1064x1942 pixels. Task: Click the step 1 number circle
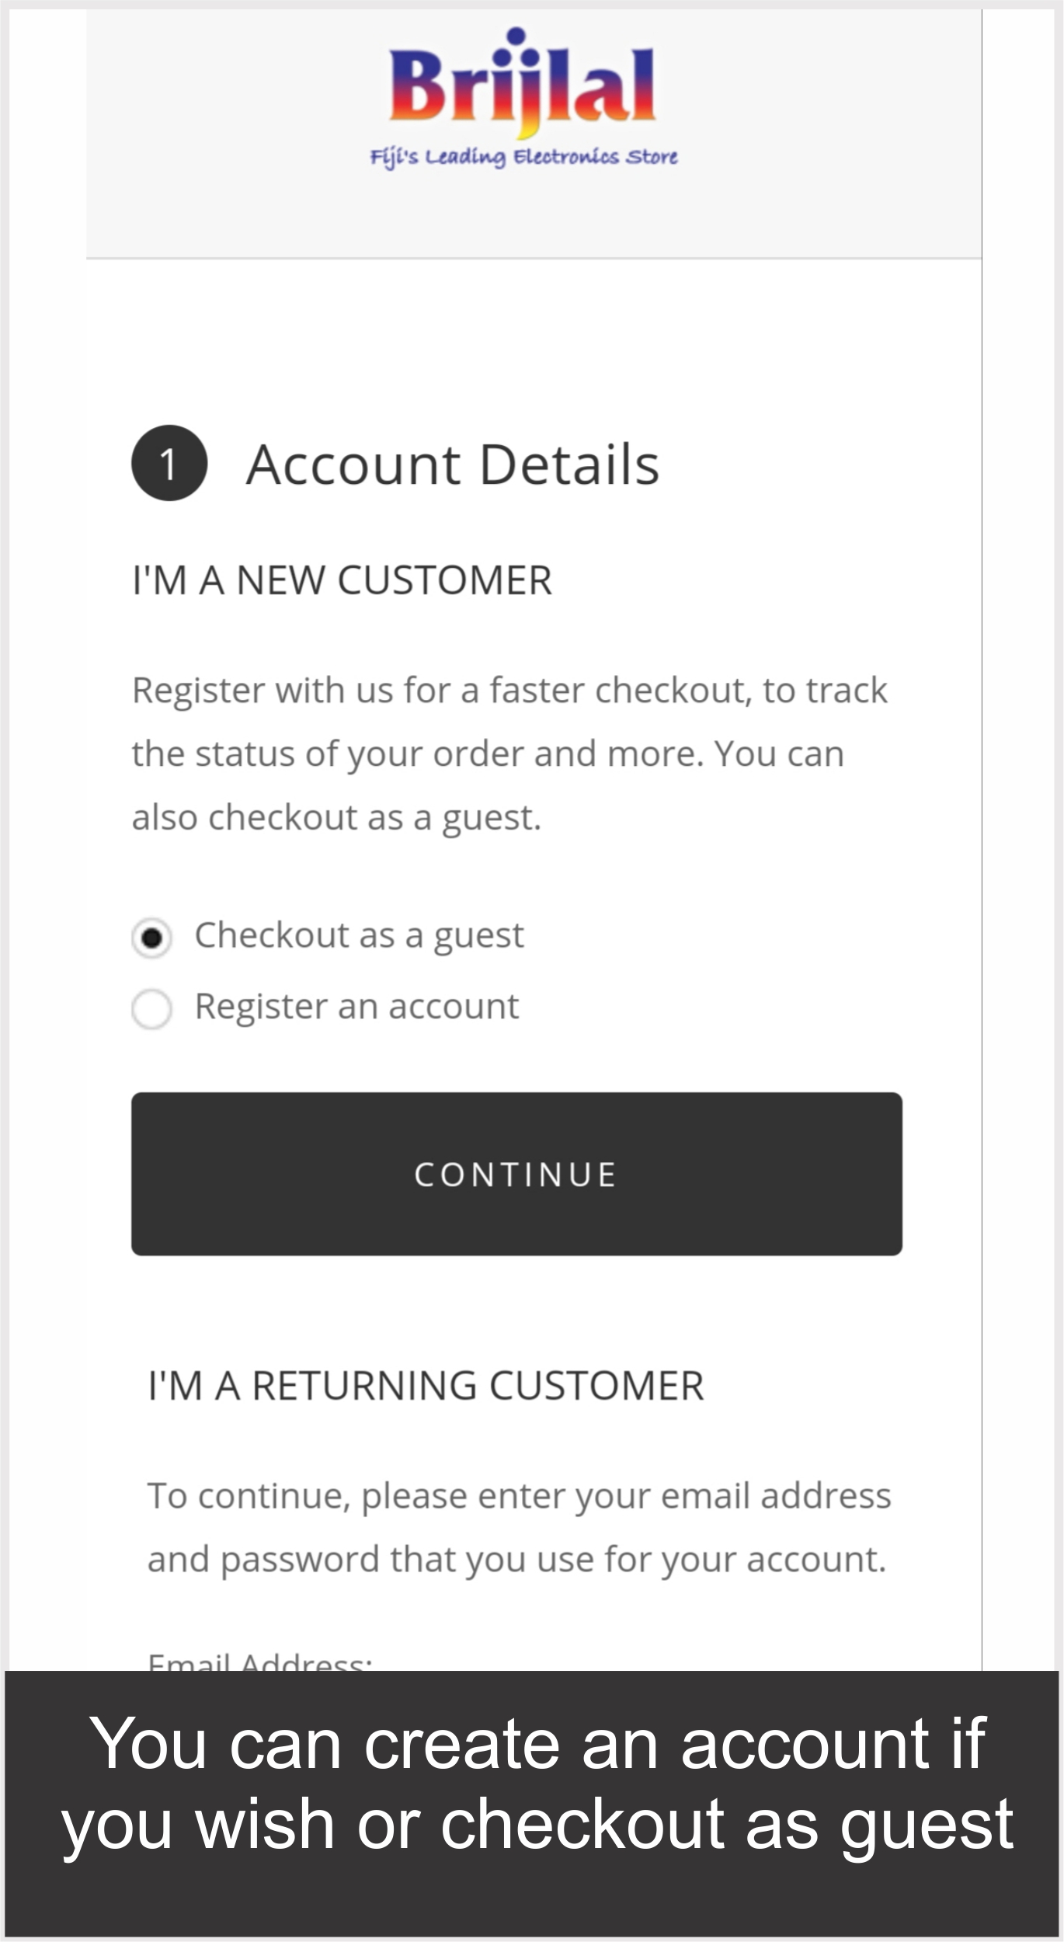(169, 463)
